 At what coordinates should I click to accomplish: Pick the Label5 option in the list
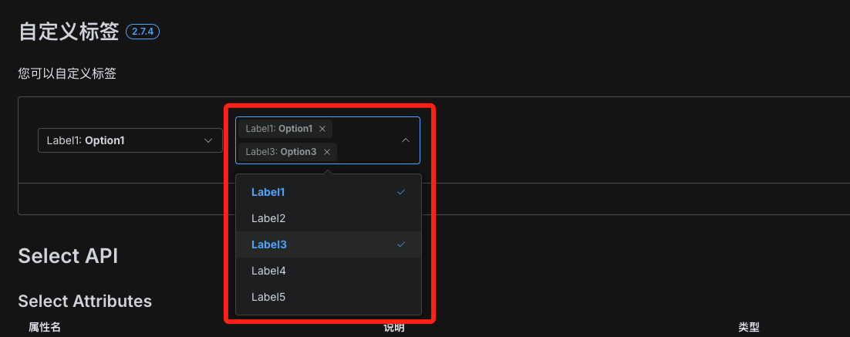click(329, 297)
